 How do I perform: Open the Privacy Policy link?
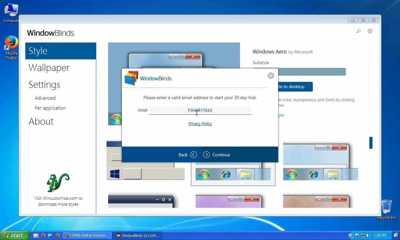pyautogui.click(x=200, y=124)
